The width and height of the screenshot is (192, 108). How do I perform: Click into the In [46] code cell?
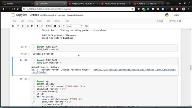104,61
